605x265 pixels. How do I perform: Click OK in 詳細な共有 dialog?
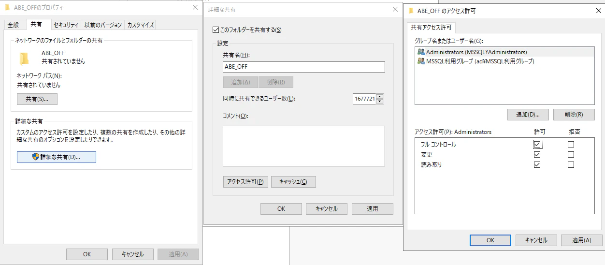pos(281,209)
